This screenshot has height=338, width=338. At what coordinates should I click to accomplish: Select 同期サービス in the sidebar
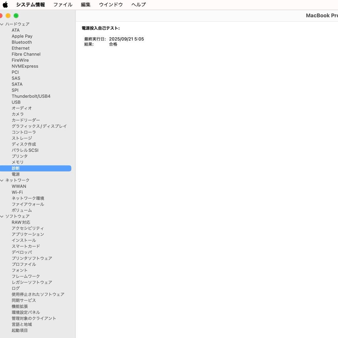click(24, 300)
